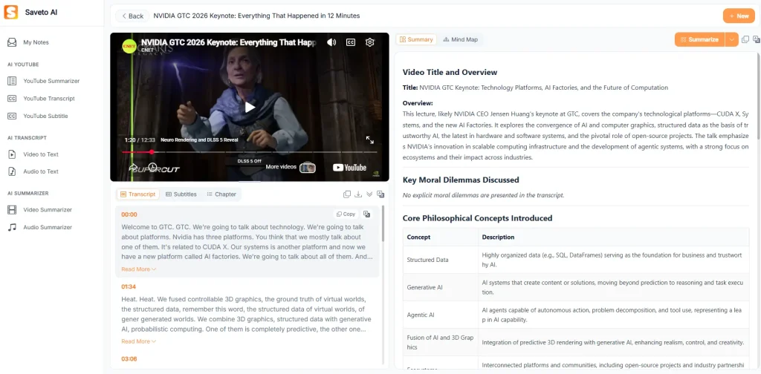Click the orange New button
Viewport: 761px width, 374px height.
tap(739, 16)
